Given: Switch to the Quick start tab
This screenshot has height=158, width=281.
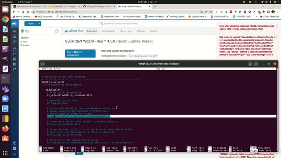Looking at the screenshot, I should (x=92, y=31).
